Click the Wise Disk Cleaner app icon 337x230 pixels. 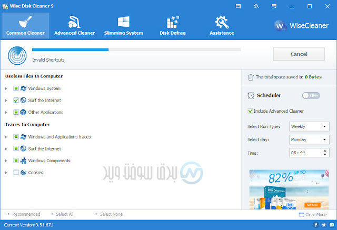5,6
